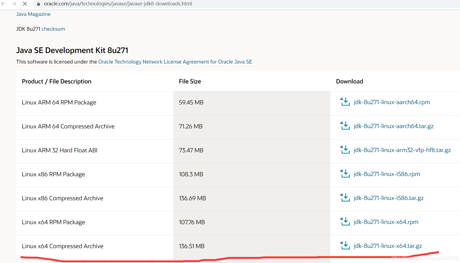Click the 136.51 MB file size cell

(x=252, y=247)
